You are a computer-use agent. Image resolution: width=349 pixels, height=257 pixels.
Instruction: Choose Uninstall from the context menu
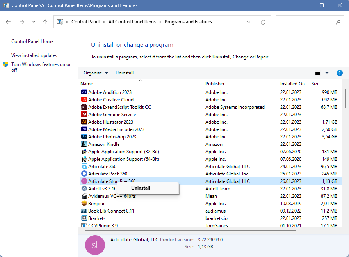[141, 188]
